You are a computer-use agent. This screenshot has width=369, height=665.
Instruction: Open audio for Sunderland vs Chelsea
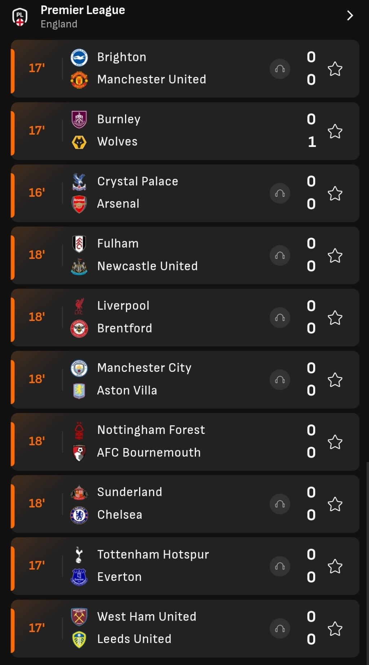tap(280, 504)
